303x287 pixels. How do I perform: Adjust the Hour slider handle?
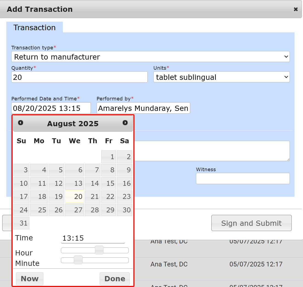click(x=99, y=250)
